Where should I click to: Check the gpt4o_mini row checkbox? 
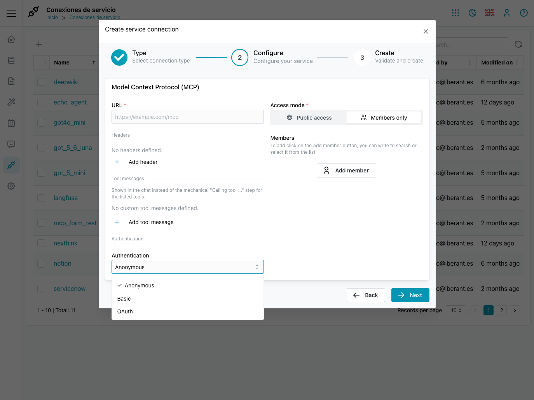click(41, 122)
